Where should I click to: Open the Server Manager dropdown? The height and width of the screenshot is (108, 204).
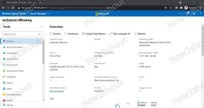coord(40,13)
